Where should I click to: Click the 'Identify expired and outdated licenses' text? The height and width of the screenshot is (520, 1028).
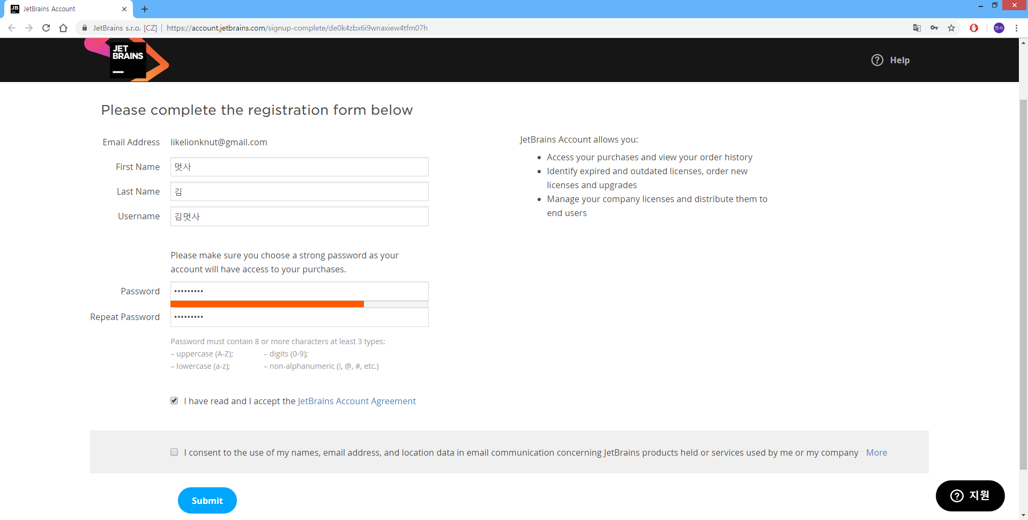coord(647,178)
